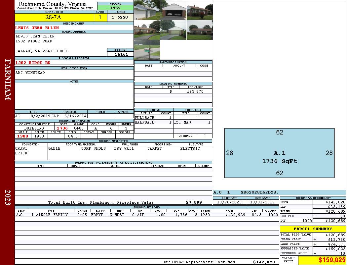
Task: Click the physical address 1502 RIDGE RD
Action: 33,63
